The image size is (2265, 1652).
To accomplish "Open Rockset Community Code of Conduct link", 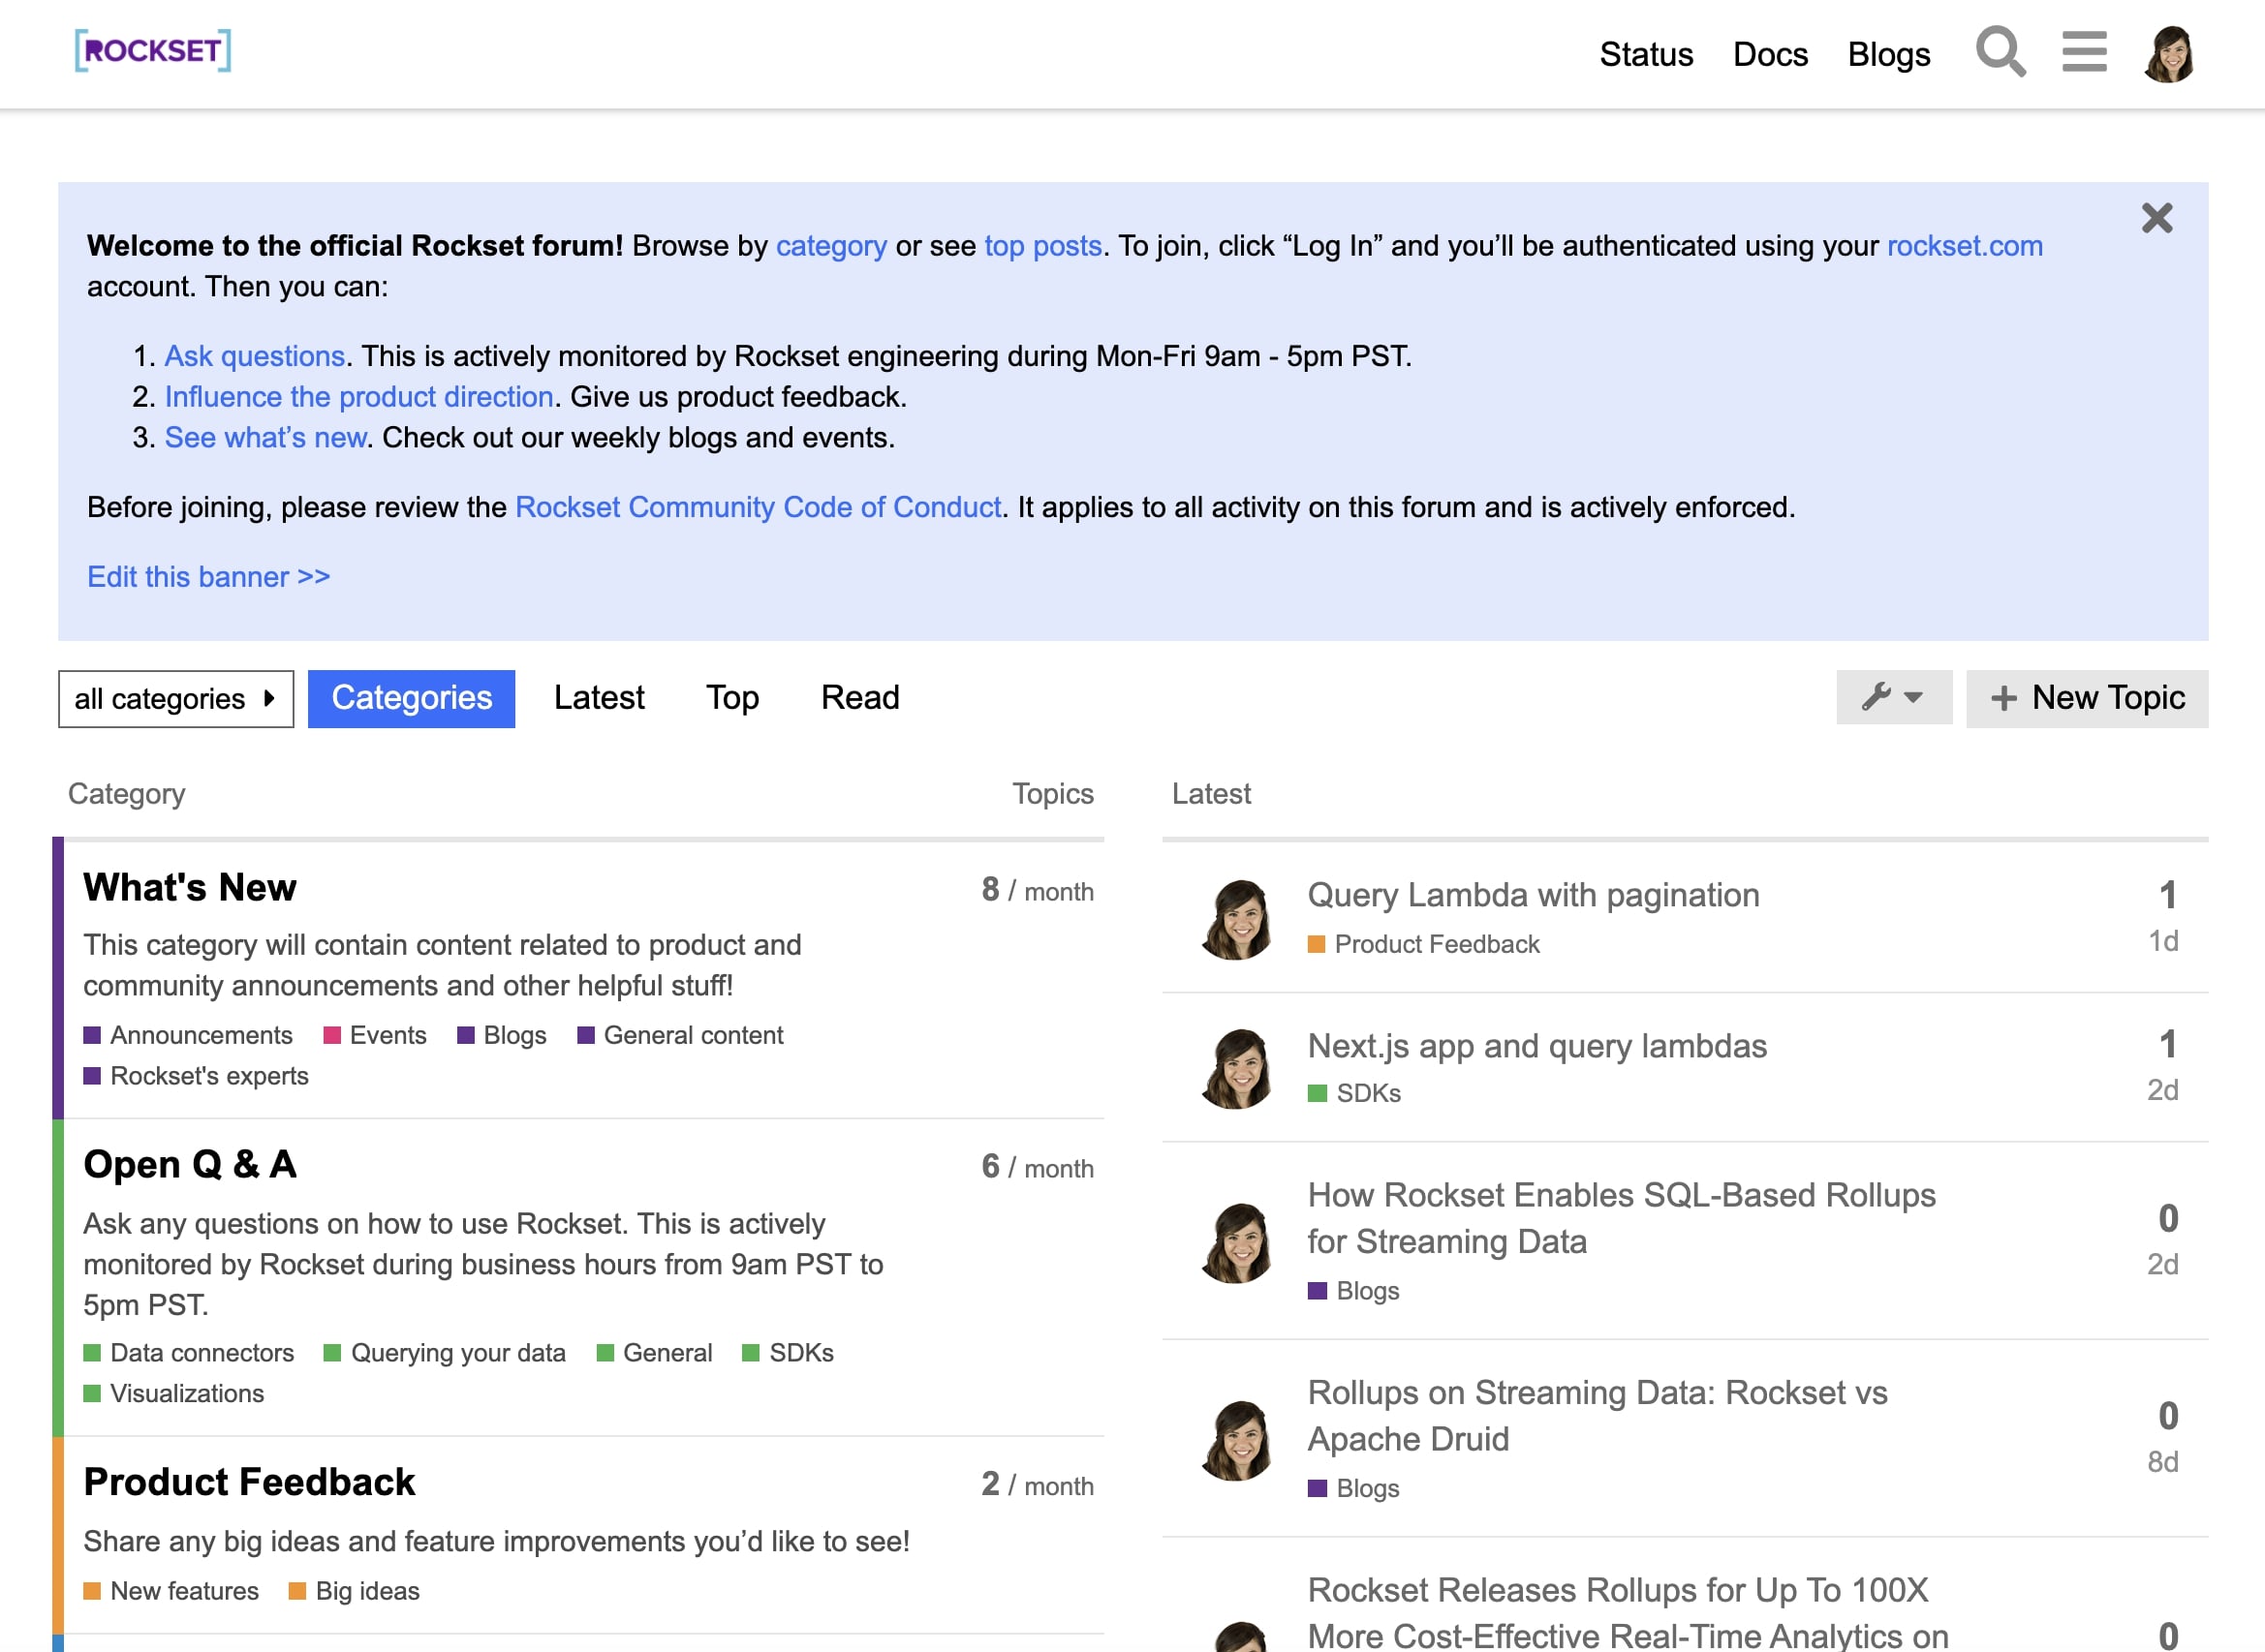I will click(x=758, y=507).
